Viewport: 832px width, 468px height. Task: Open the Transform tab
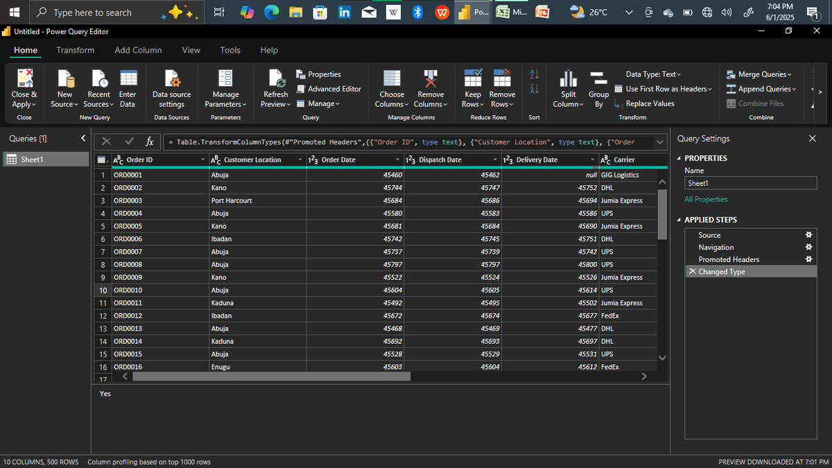pyautogui.click(x=76, y=50)
